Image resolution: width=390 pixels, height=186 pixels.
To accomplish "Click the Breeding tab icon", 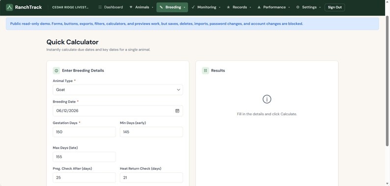I will 161,7.
